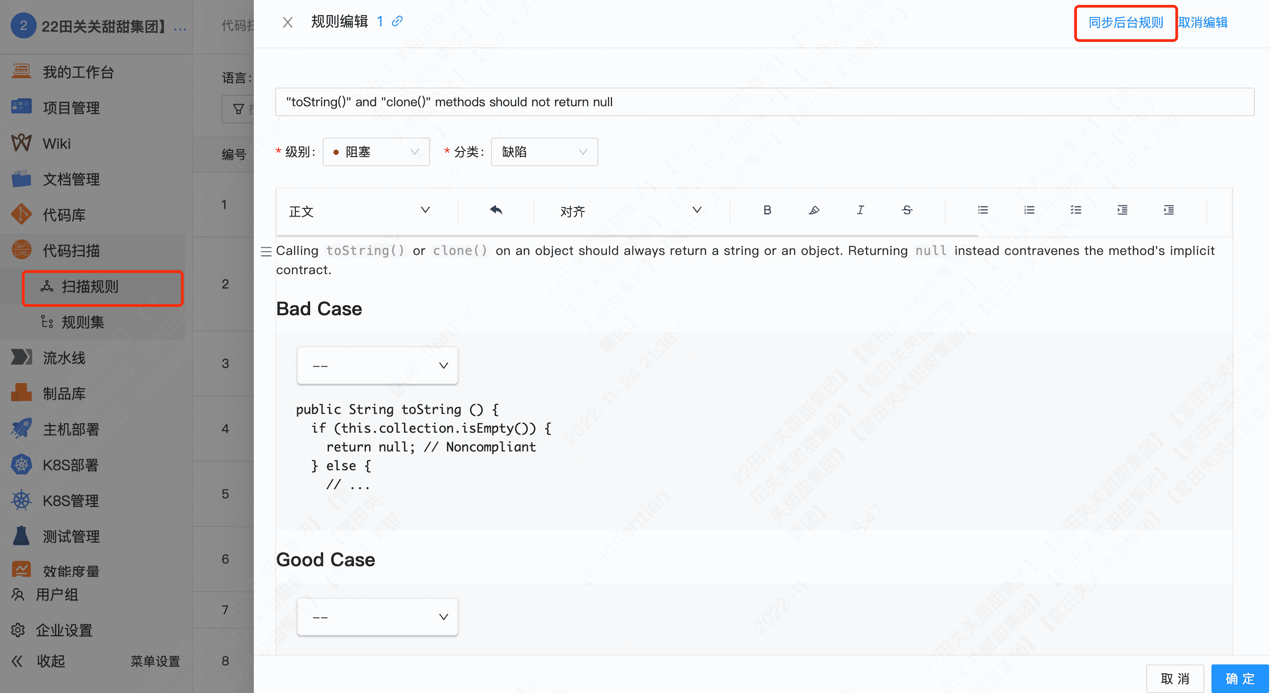The image size is (1270, 693).
Task: Click the undo arrow in the editor toolbar
Action: 496,210
